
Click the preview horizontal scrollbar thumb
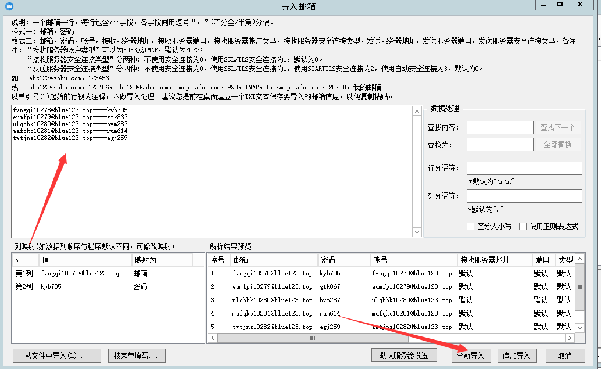313,338
